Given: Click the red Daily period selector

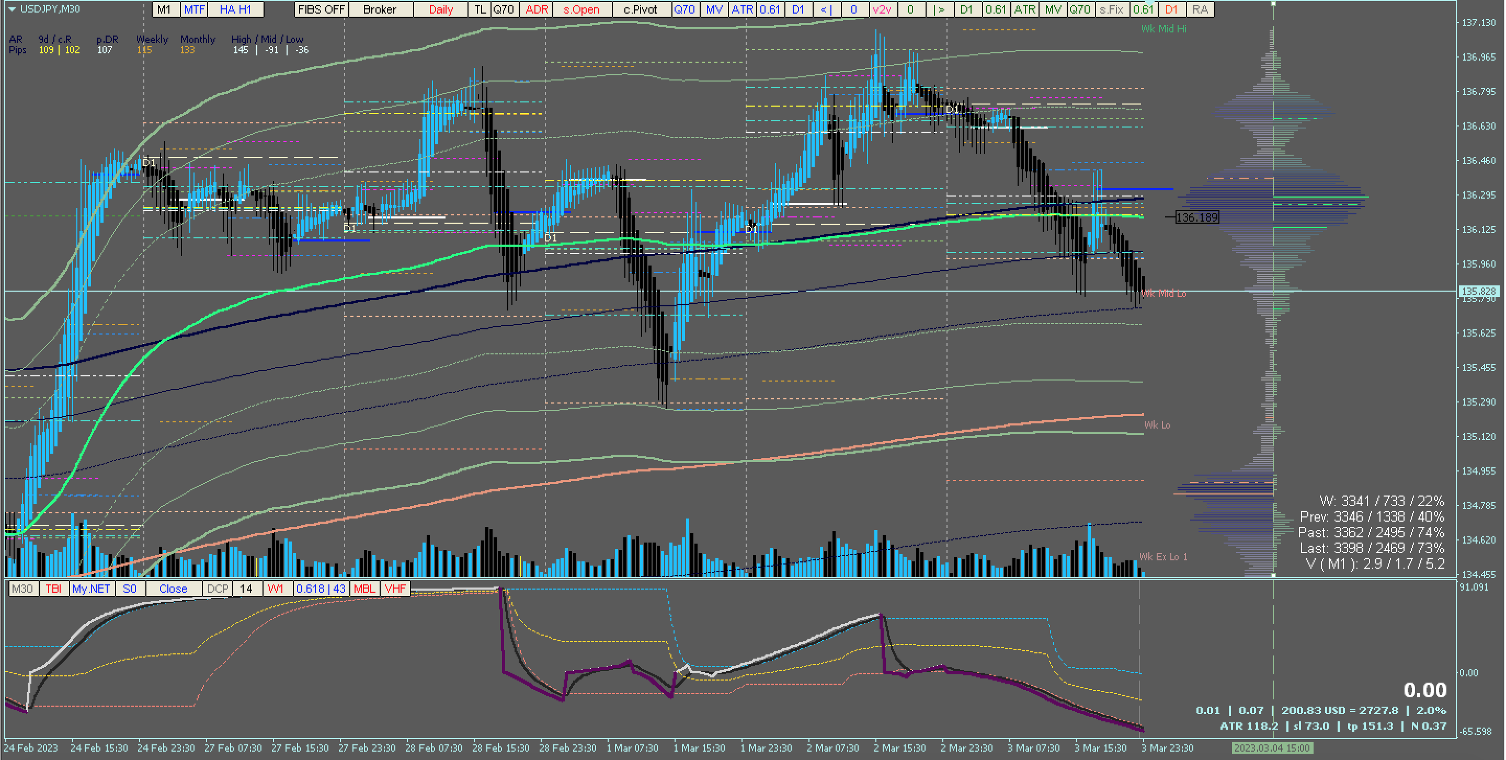Looking at the screenshot, I should coord(440,9).
